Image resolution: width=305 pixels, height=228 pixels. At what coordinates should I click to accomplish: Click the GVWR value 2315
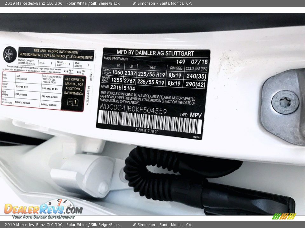pyautogui.click(x=116, y=87)
